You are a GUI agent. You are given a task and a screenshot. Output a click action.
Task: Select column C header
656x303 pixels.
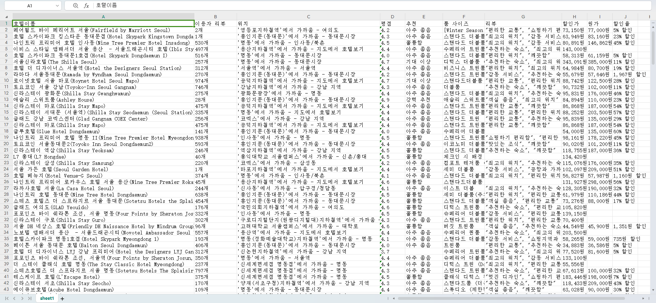click(x=308, y=17)
